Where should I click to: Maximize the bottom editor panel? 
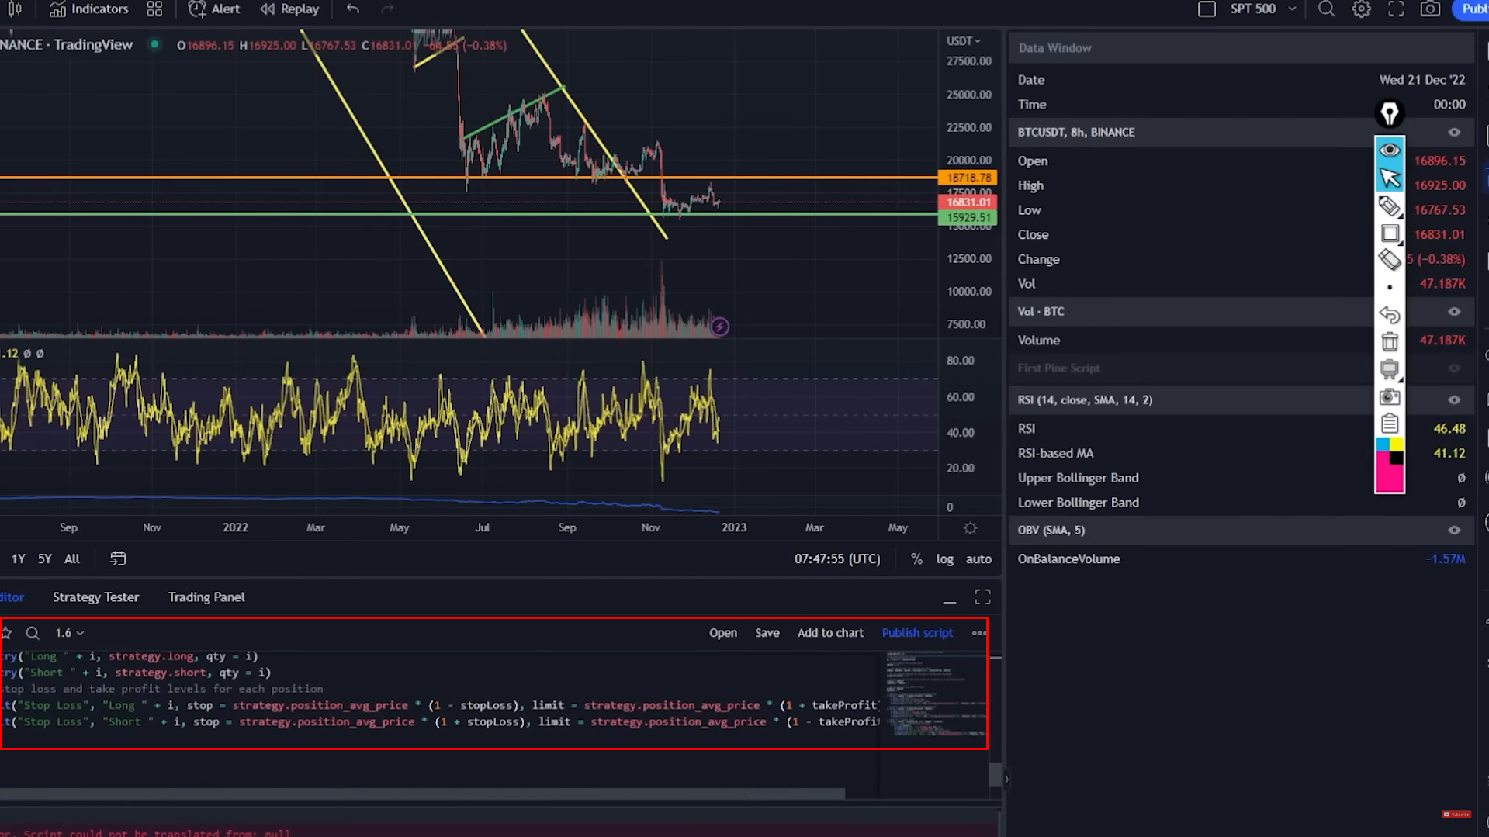[x=982, y=597]
